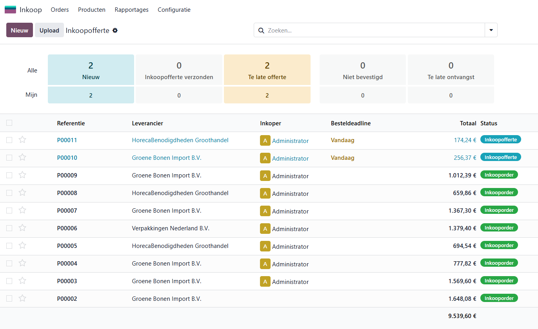Viewport: 538px width, 329px height.
Task: Open the Configuratie menu
Action: pos(174,10)
